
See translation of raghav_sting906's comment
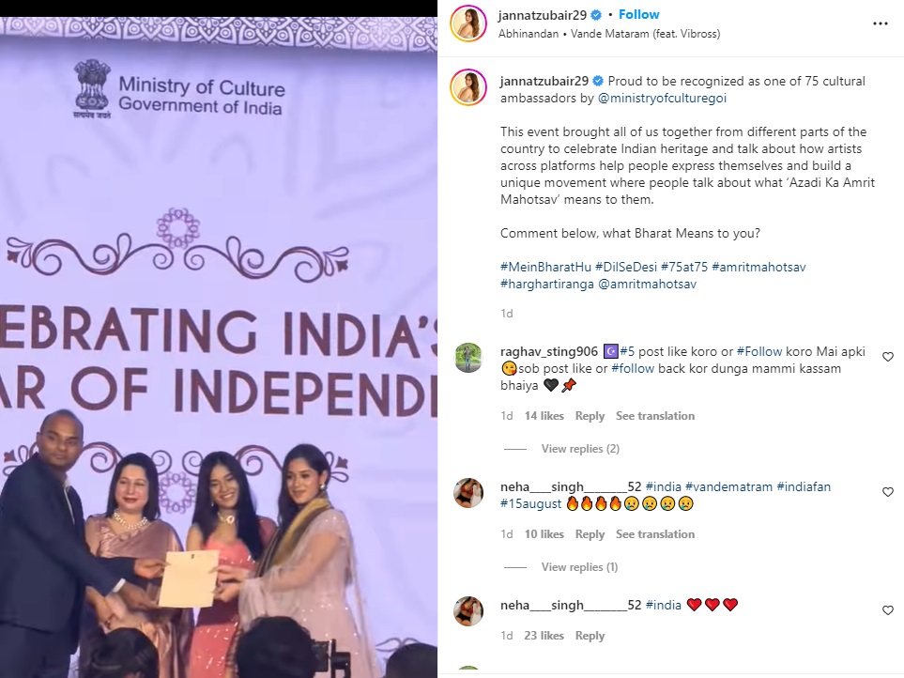[x=655, y=416]
